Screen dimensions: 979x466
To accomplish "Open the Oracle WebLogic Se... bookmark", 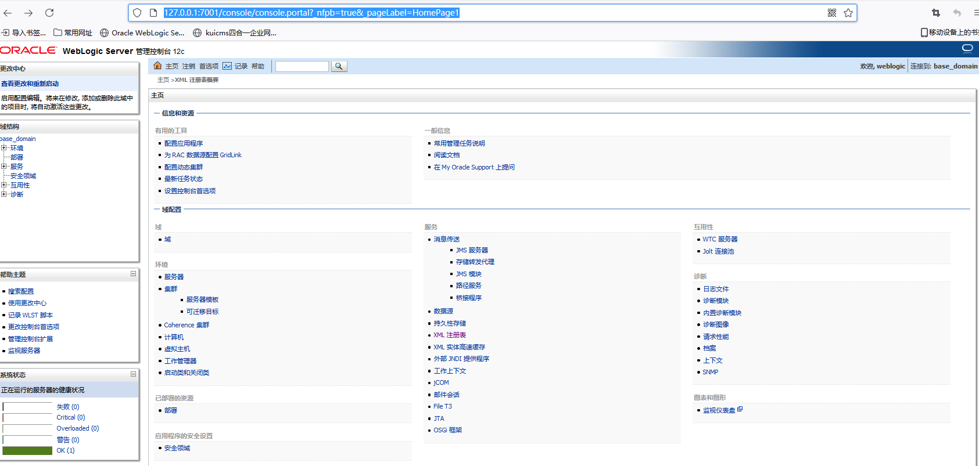I will tap(142, 32).
